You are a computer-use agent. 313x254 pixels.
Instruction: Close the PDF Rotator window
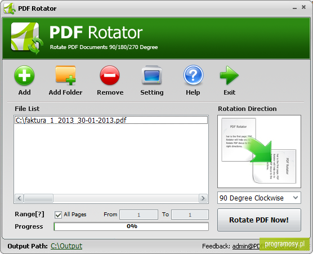pyautogui.click(x=303, y=7)
